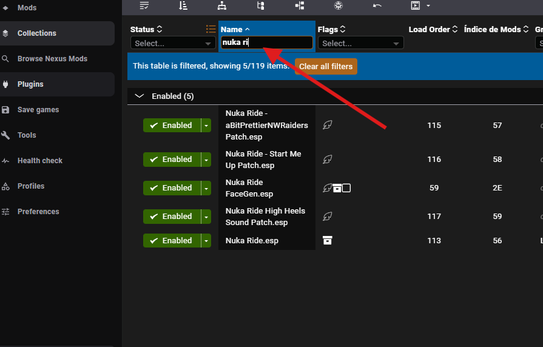Sort by the Name column header
543x347 pixels.
pos(235,30)
